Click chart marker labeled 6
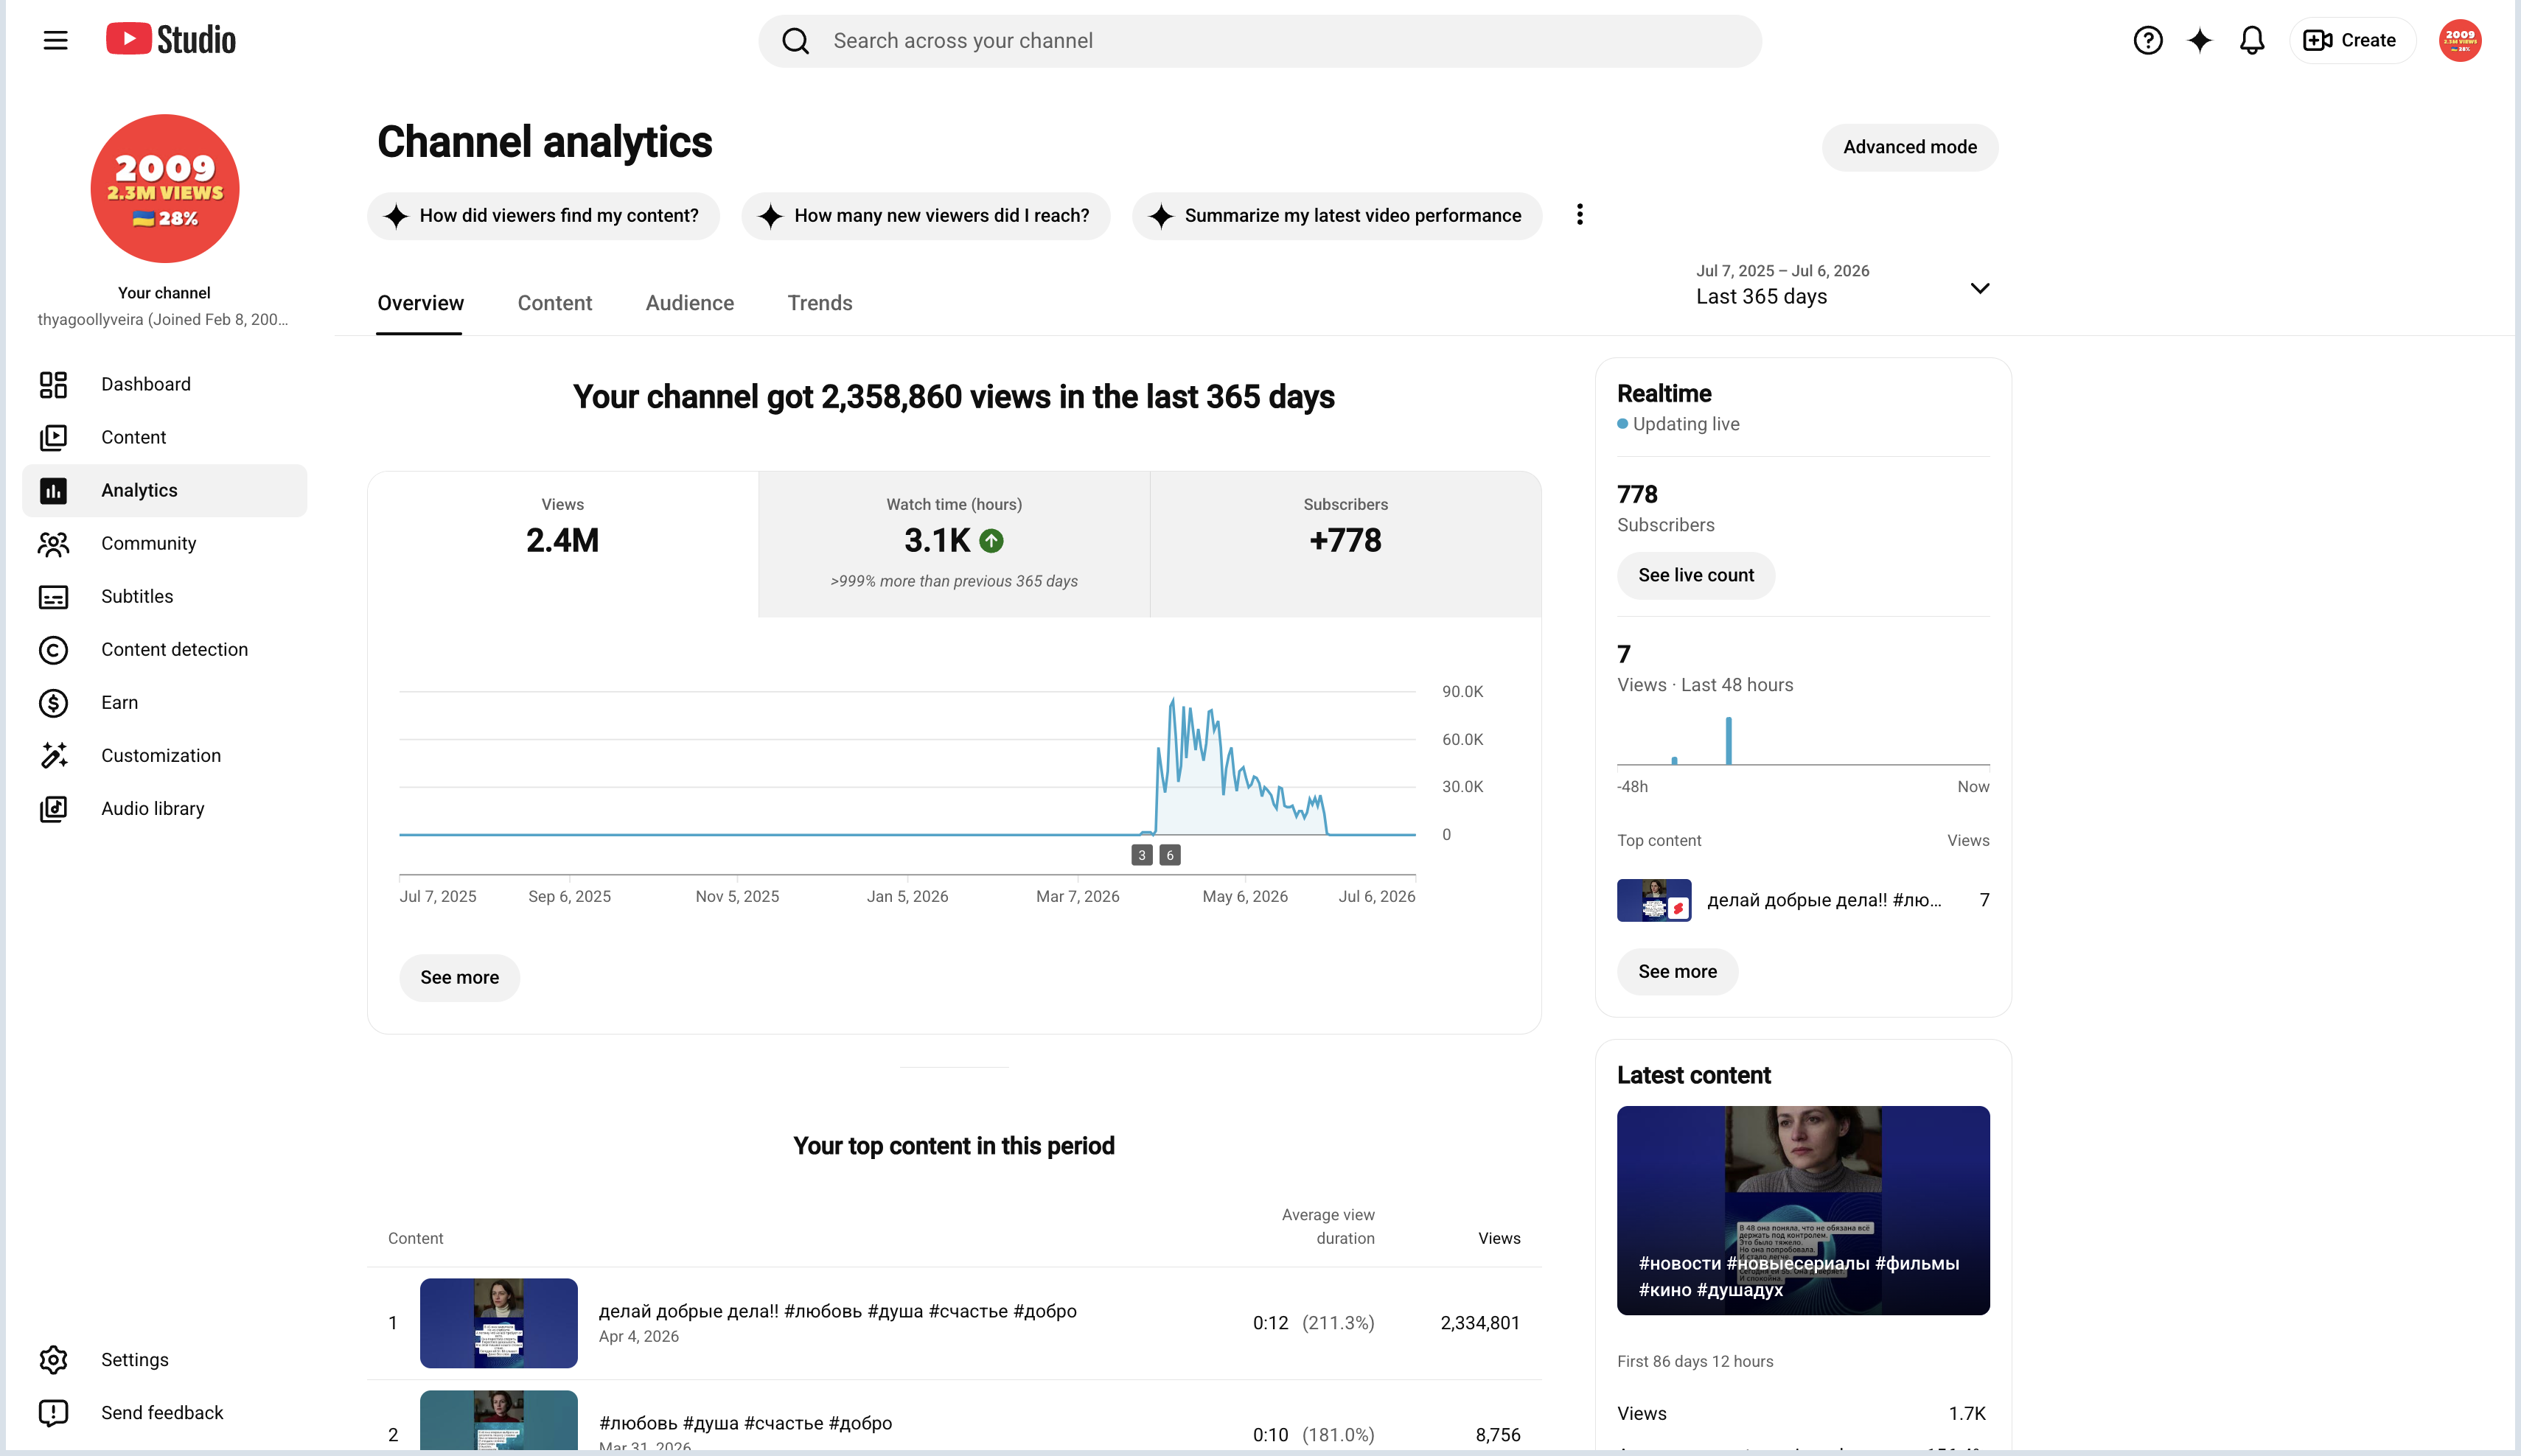Screen dimensions: 2521x1456 [1168, 856]
